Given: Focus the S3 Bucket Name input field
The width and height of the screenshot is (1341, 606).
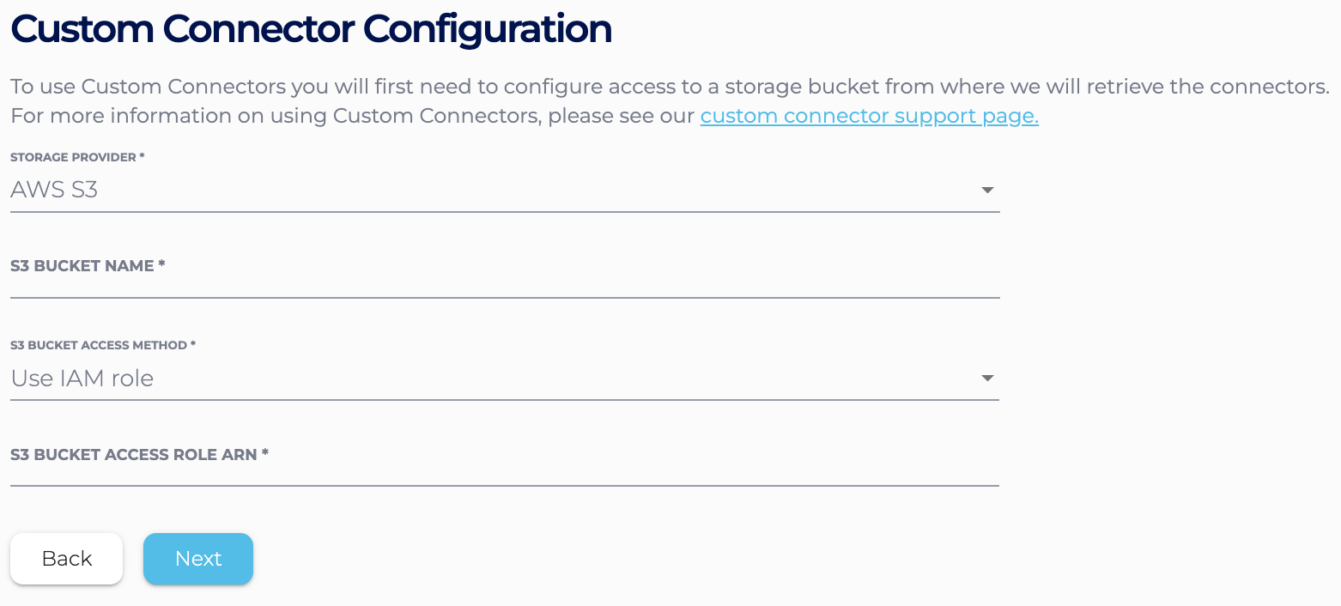Looking at the screenshot, I should 505,280.
